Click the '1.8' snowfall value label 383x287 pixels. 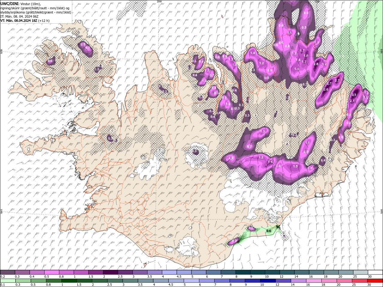click(x=306, y=56)
